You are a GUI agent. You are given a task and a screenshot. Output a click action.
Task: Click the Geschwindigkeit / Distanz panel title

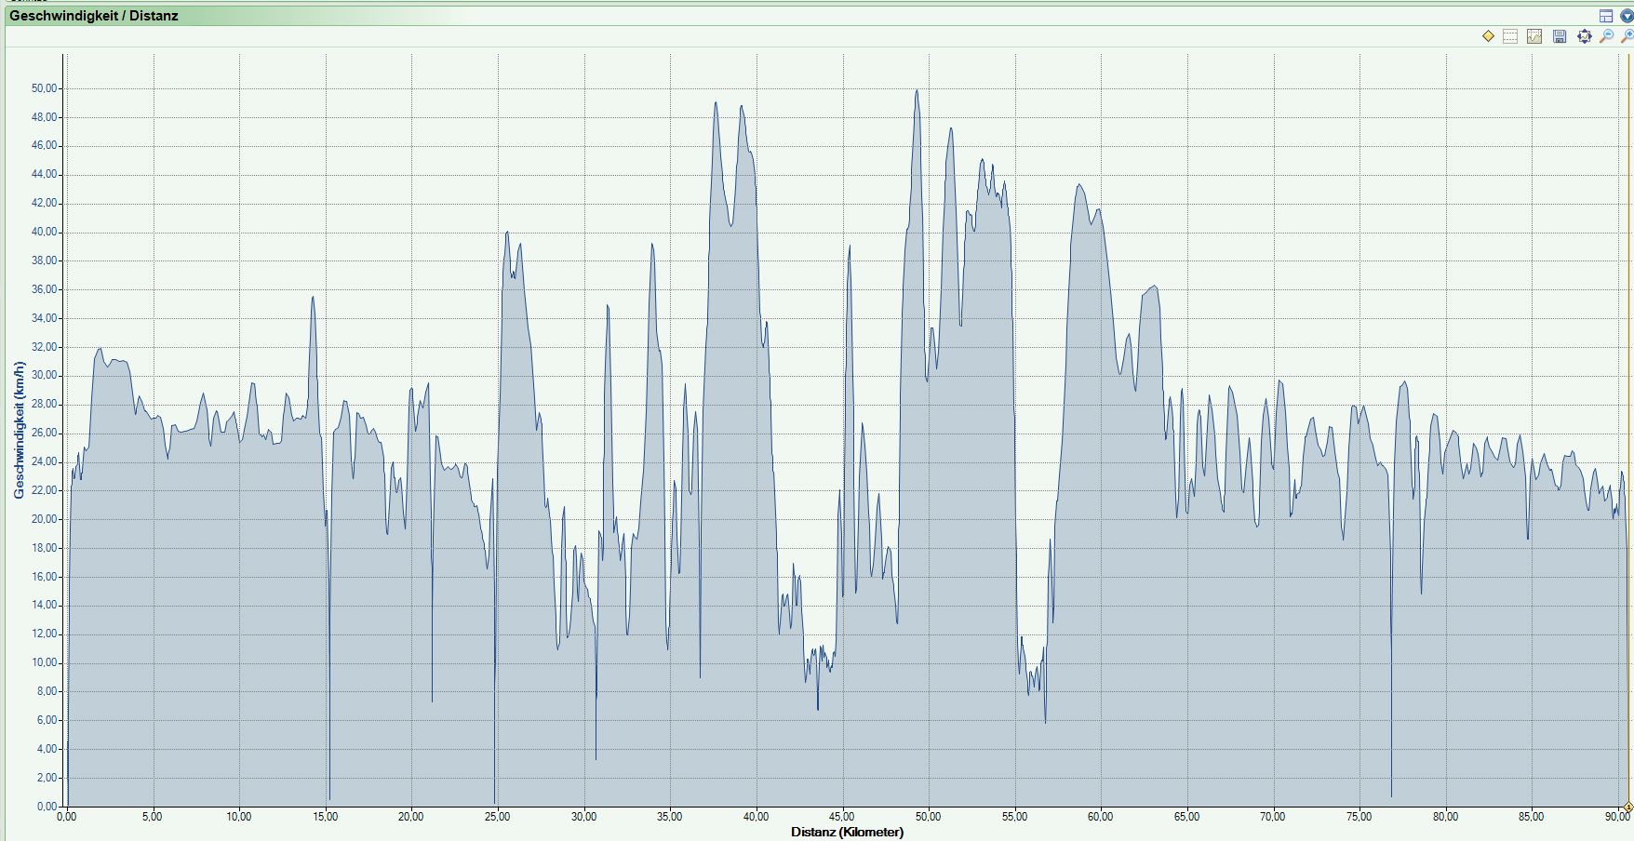pyautogui.click(x=94, y=16)
